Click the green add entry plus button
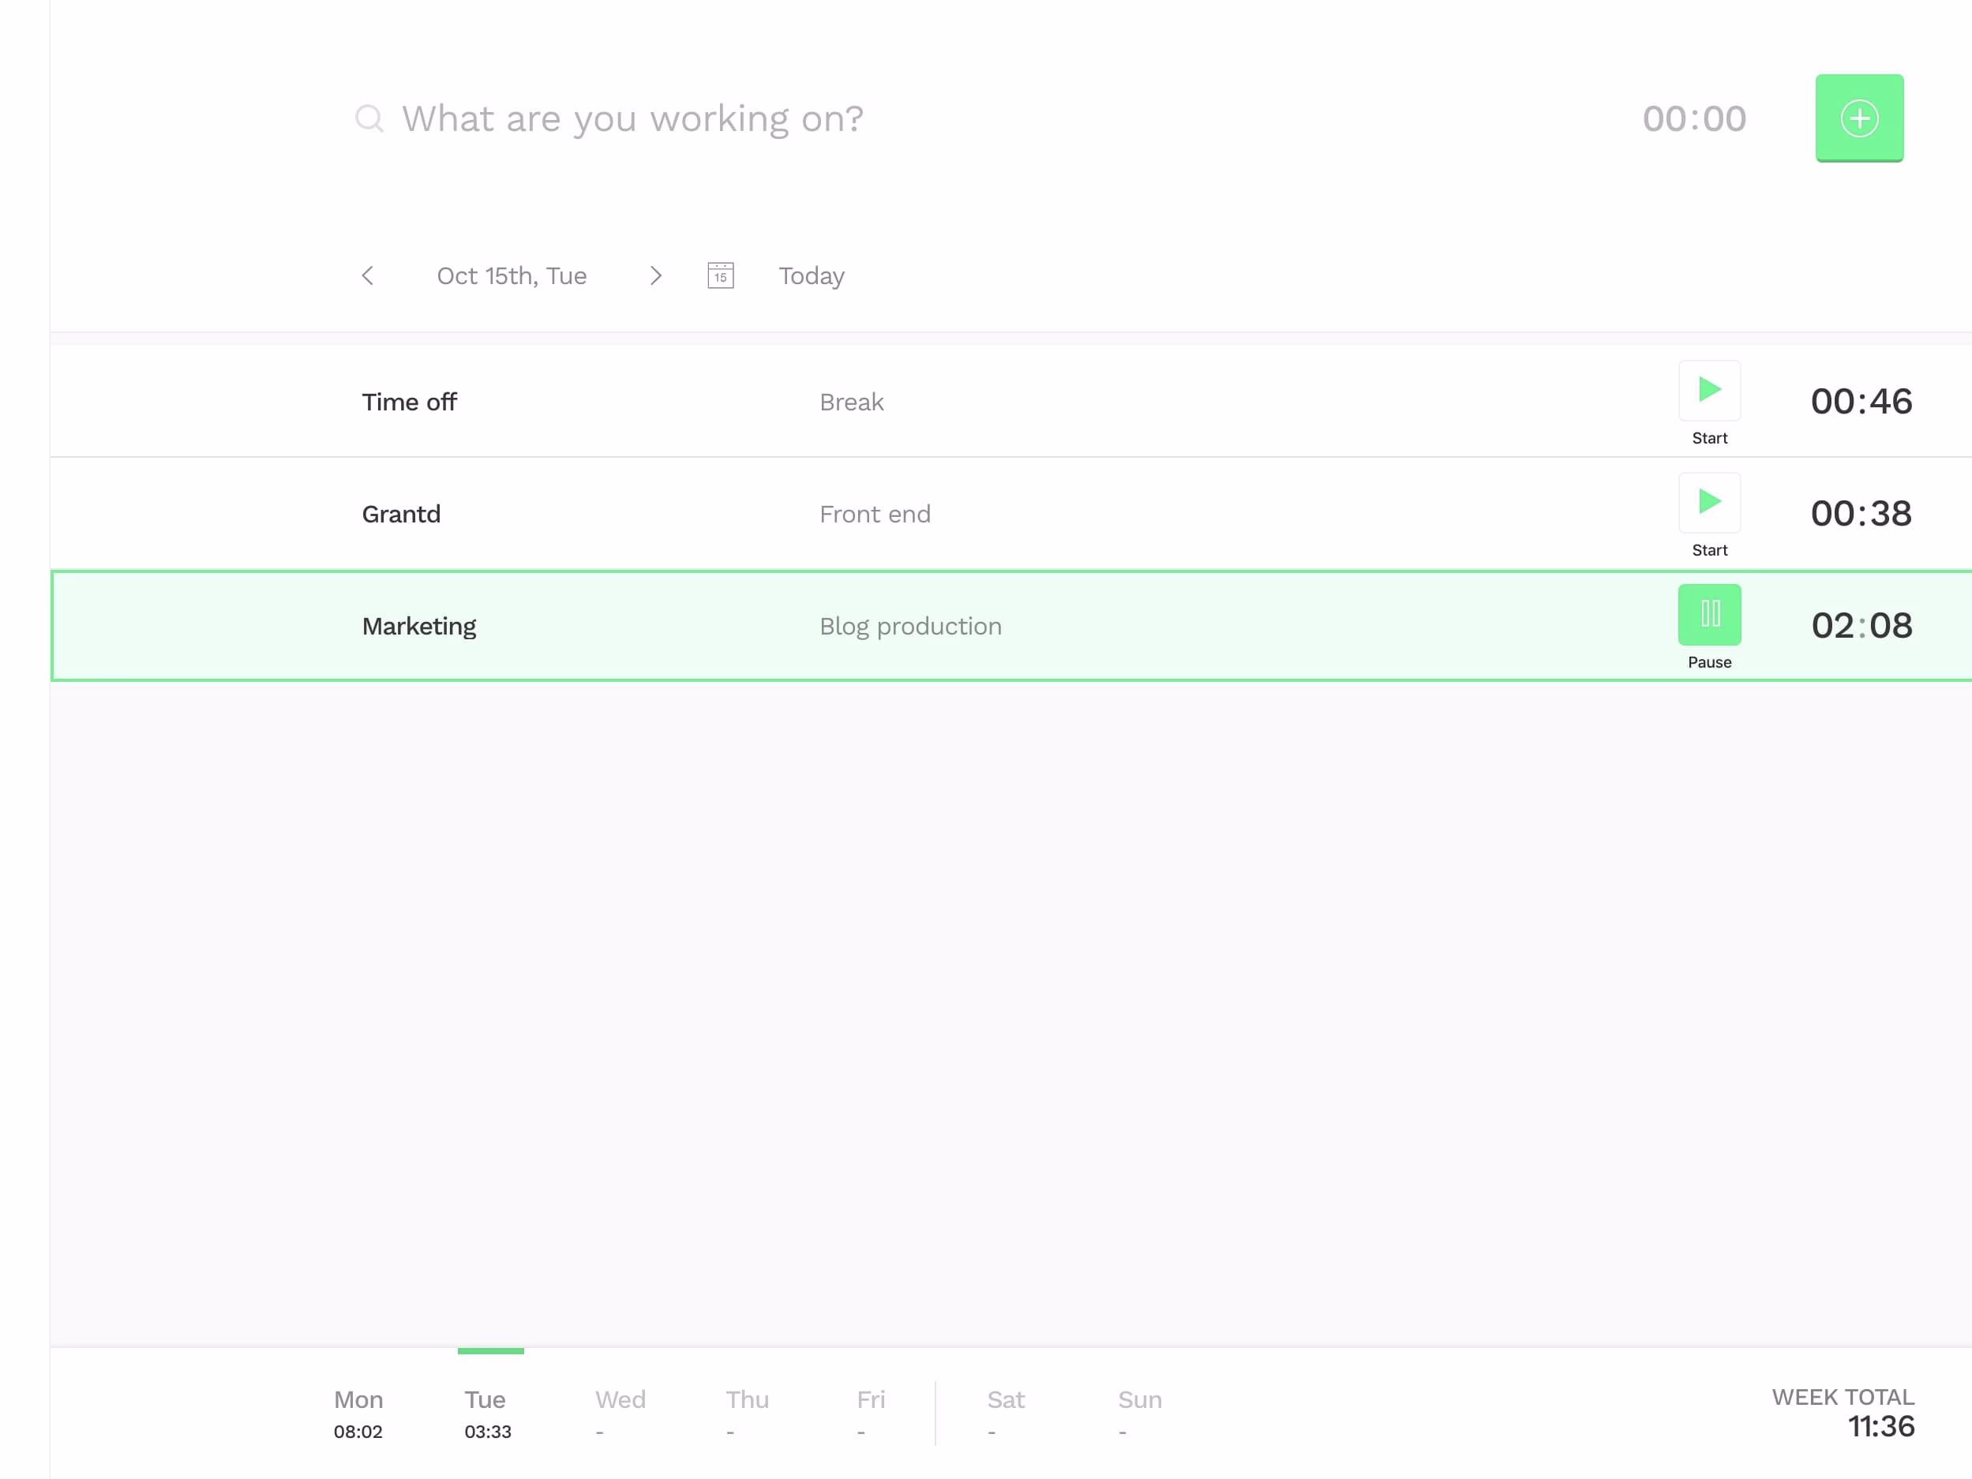 tap(1859, 118)
